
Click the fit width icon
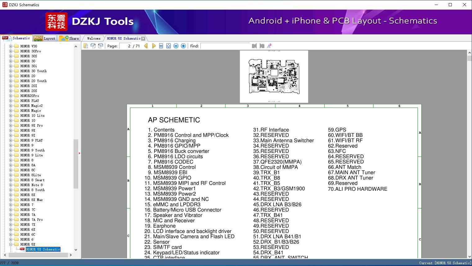[x=161, y=46]
